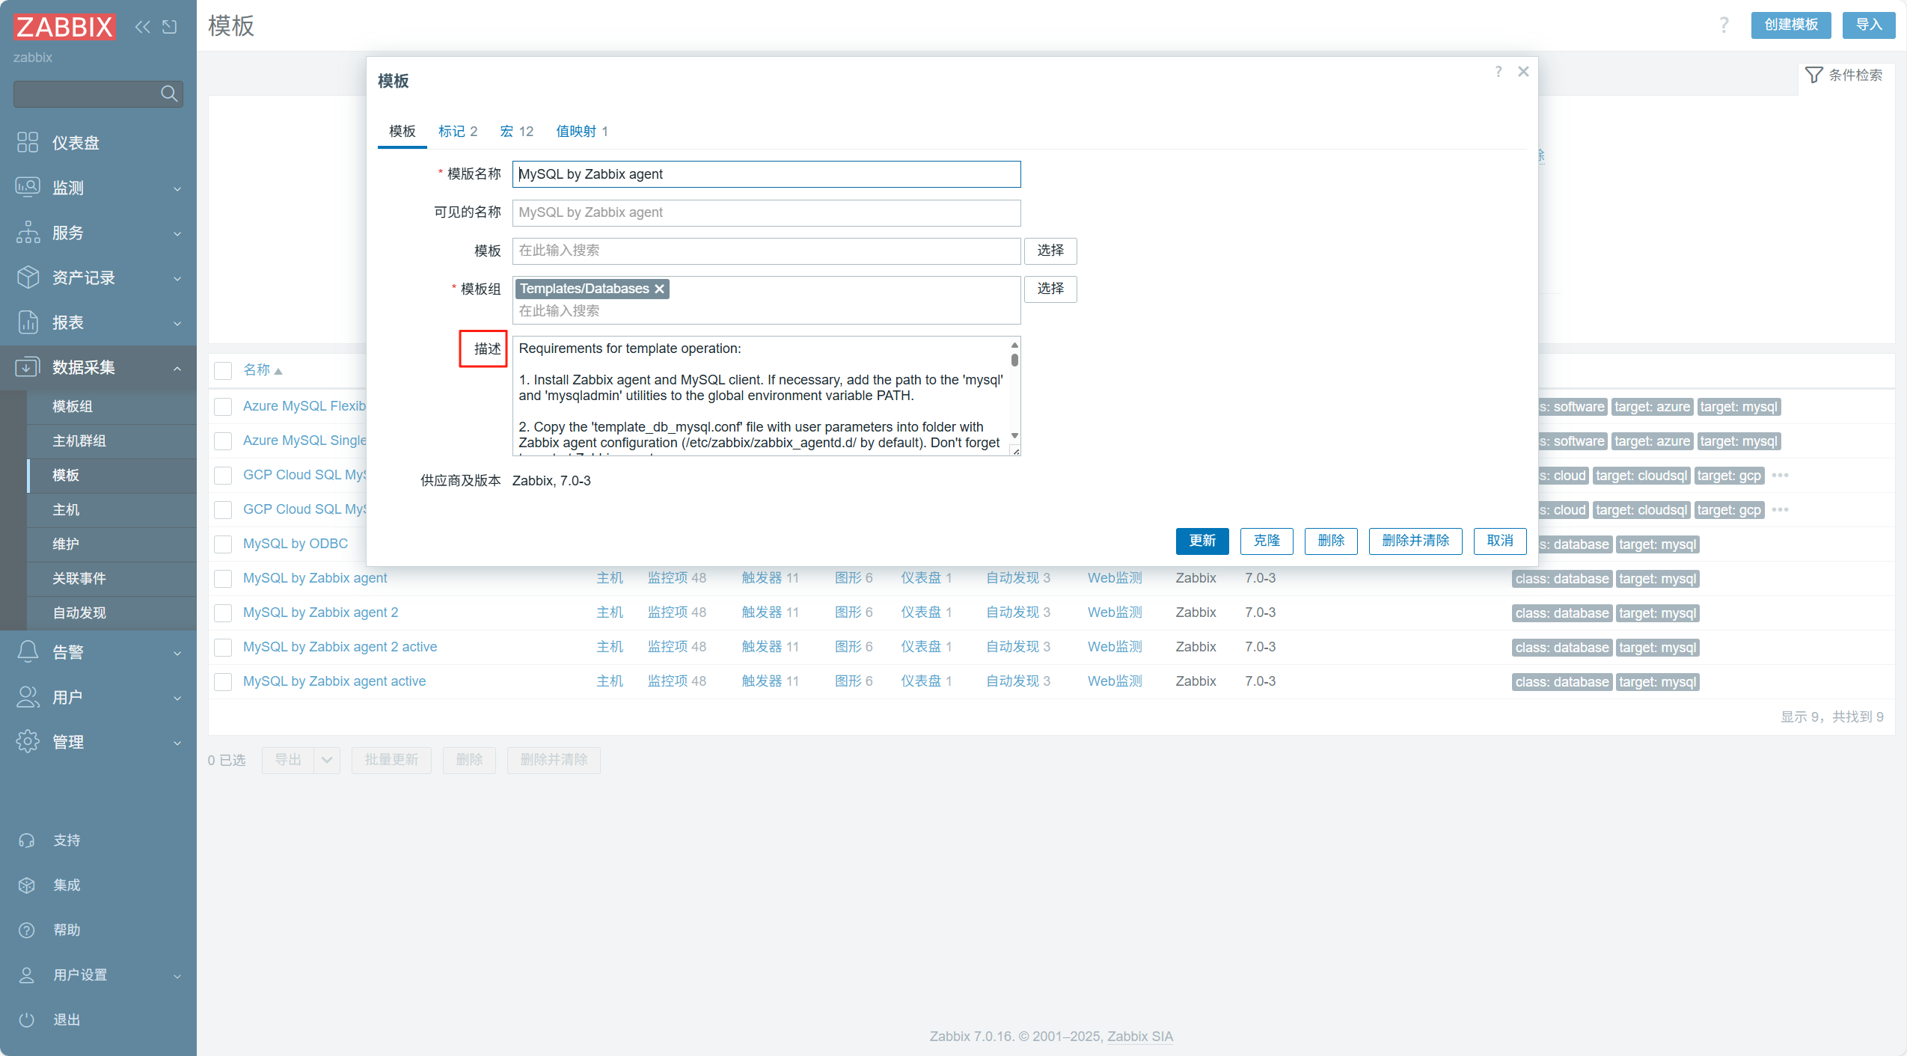
Task: Click the description textarea vertical scrollbar
Action: pyautogui.click(x=1014, y=360)
